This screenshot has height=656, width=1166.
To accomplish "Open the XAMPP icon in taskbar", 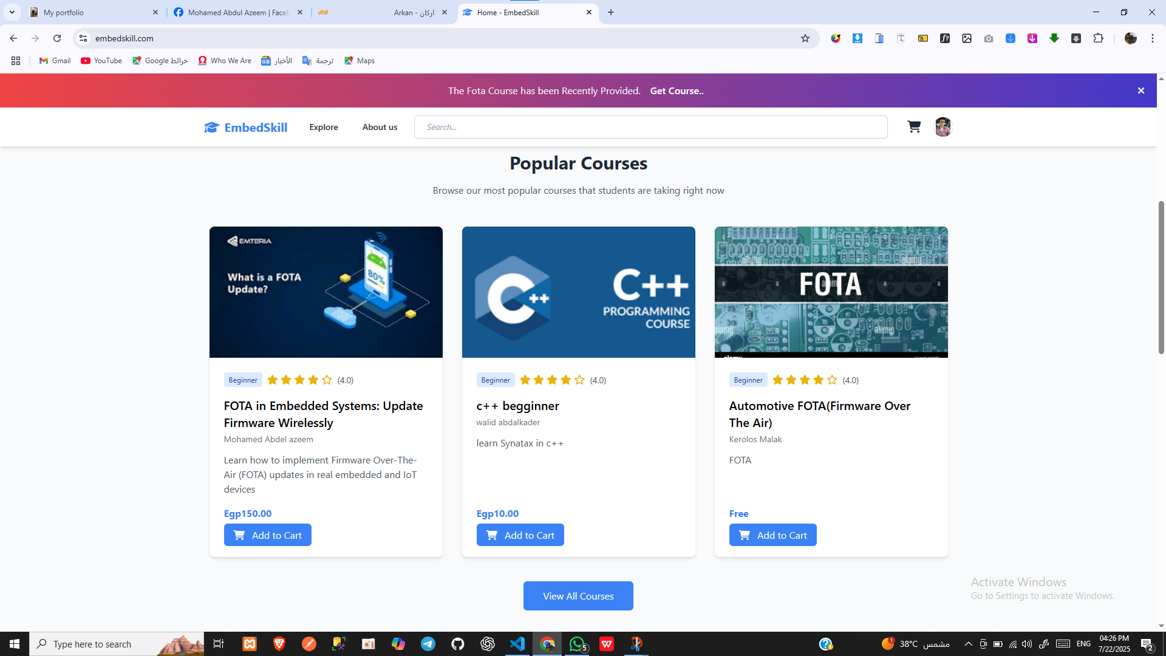I will [x=250, y=644].
